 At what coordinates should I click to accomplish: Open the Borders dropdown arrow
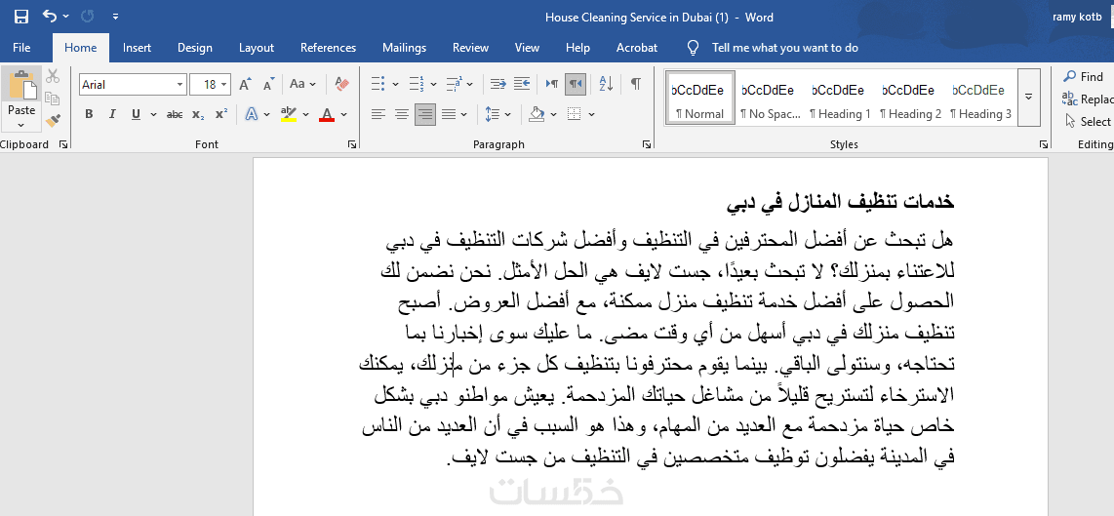click(x=591, y=114)
